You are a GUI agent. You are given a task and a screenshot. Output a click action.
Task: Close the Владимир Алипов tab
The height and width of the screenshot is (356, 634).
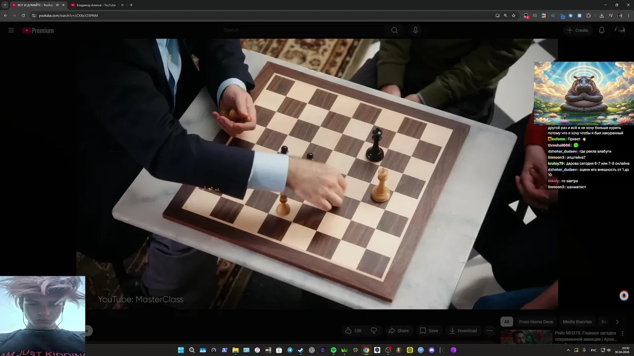pos(122,5)
